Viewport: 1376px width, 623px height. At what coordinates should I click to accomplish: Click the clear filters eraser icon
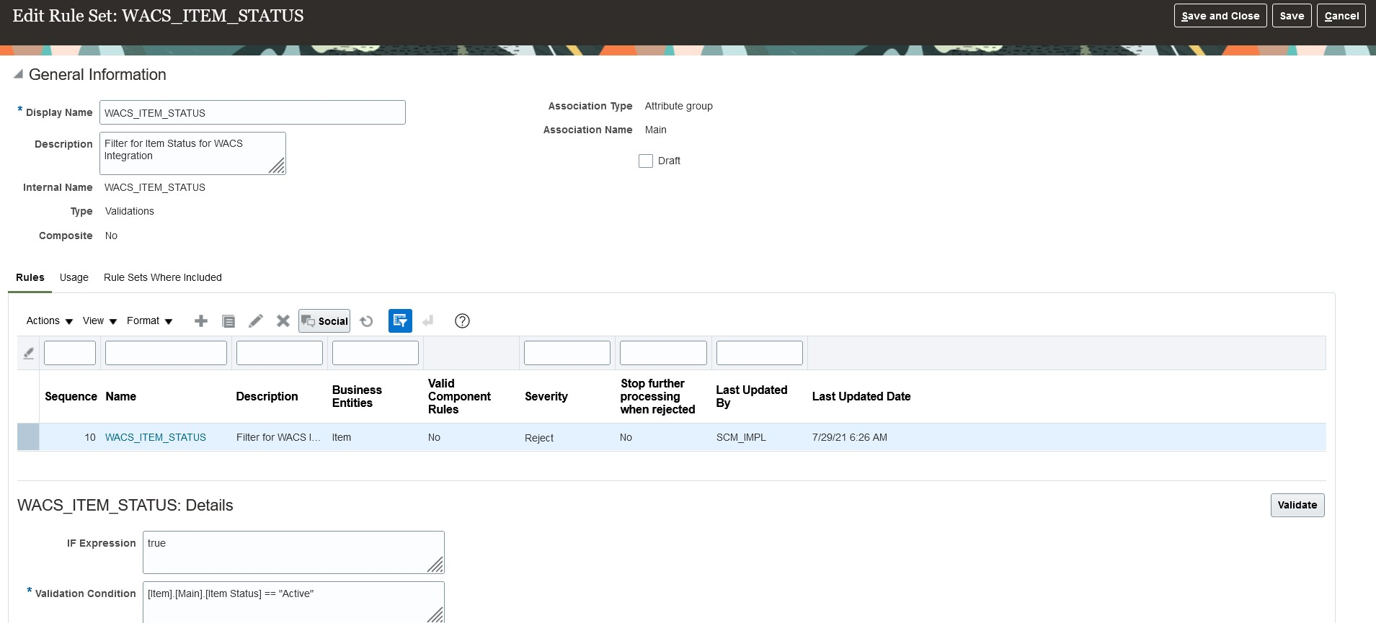click(x=28, y=353)
